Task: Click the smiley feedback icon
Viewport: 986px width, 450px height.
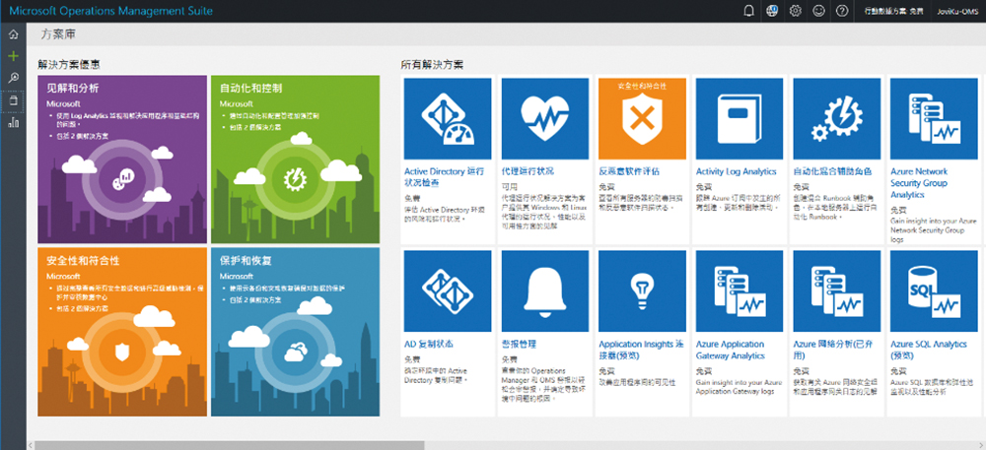Action: pyautogui.click(x=818, y=11)
